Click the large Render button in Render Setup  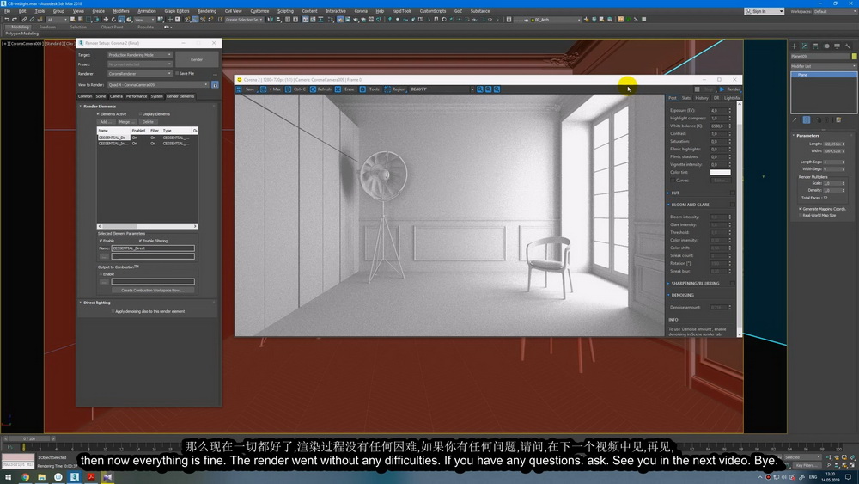pos(197,59)
